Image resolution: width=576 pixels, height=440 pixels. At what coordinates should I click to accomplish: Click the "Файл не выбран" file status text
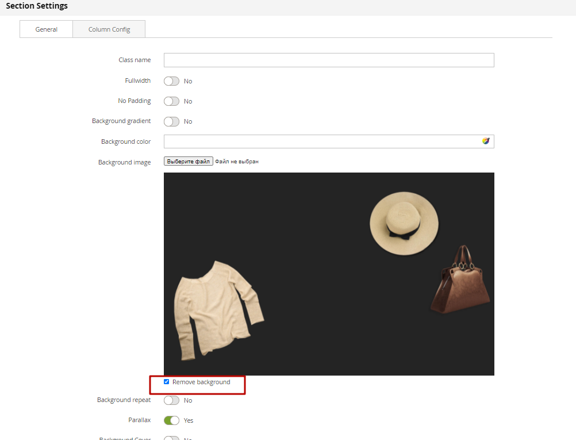tap(237, 162)
